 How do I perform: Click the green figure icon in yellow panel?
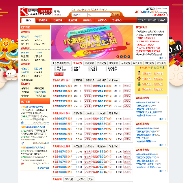(139, 84)
